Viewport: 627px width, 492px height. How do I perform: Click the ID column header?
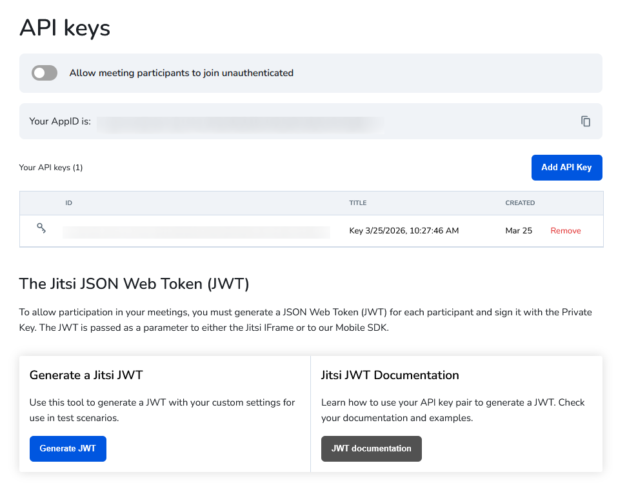pyautogui.click(x=68, y=203)
